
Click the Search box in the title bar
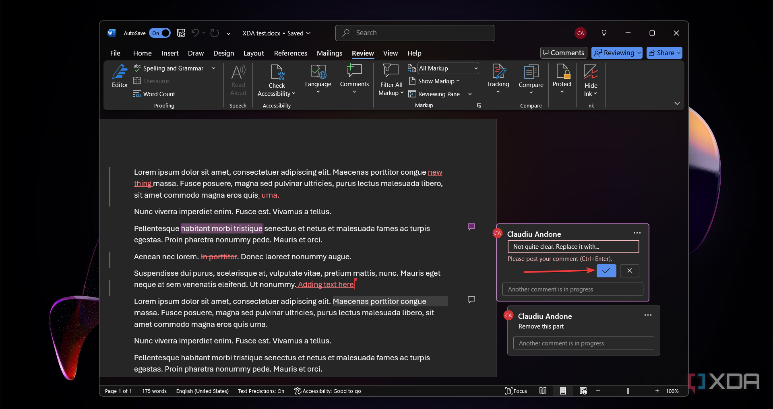point(415,33)
